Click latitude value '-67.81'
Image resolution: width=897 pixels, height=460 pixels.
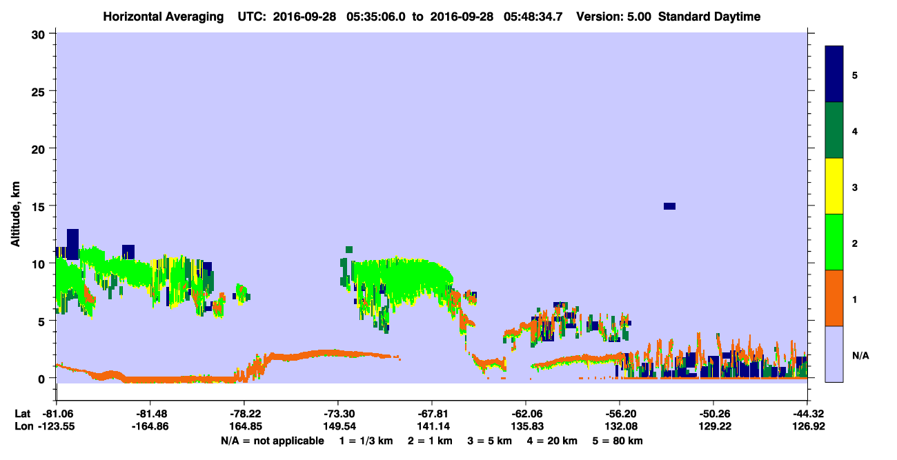432,414
